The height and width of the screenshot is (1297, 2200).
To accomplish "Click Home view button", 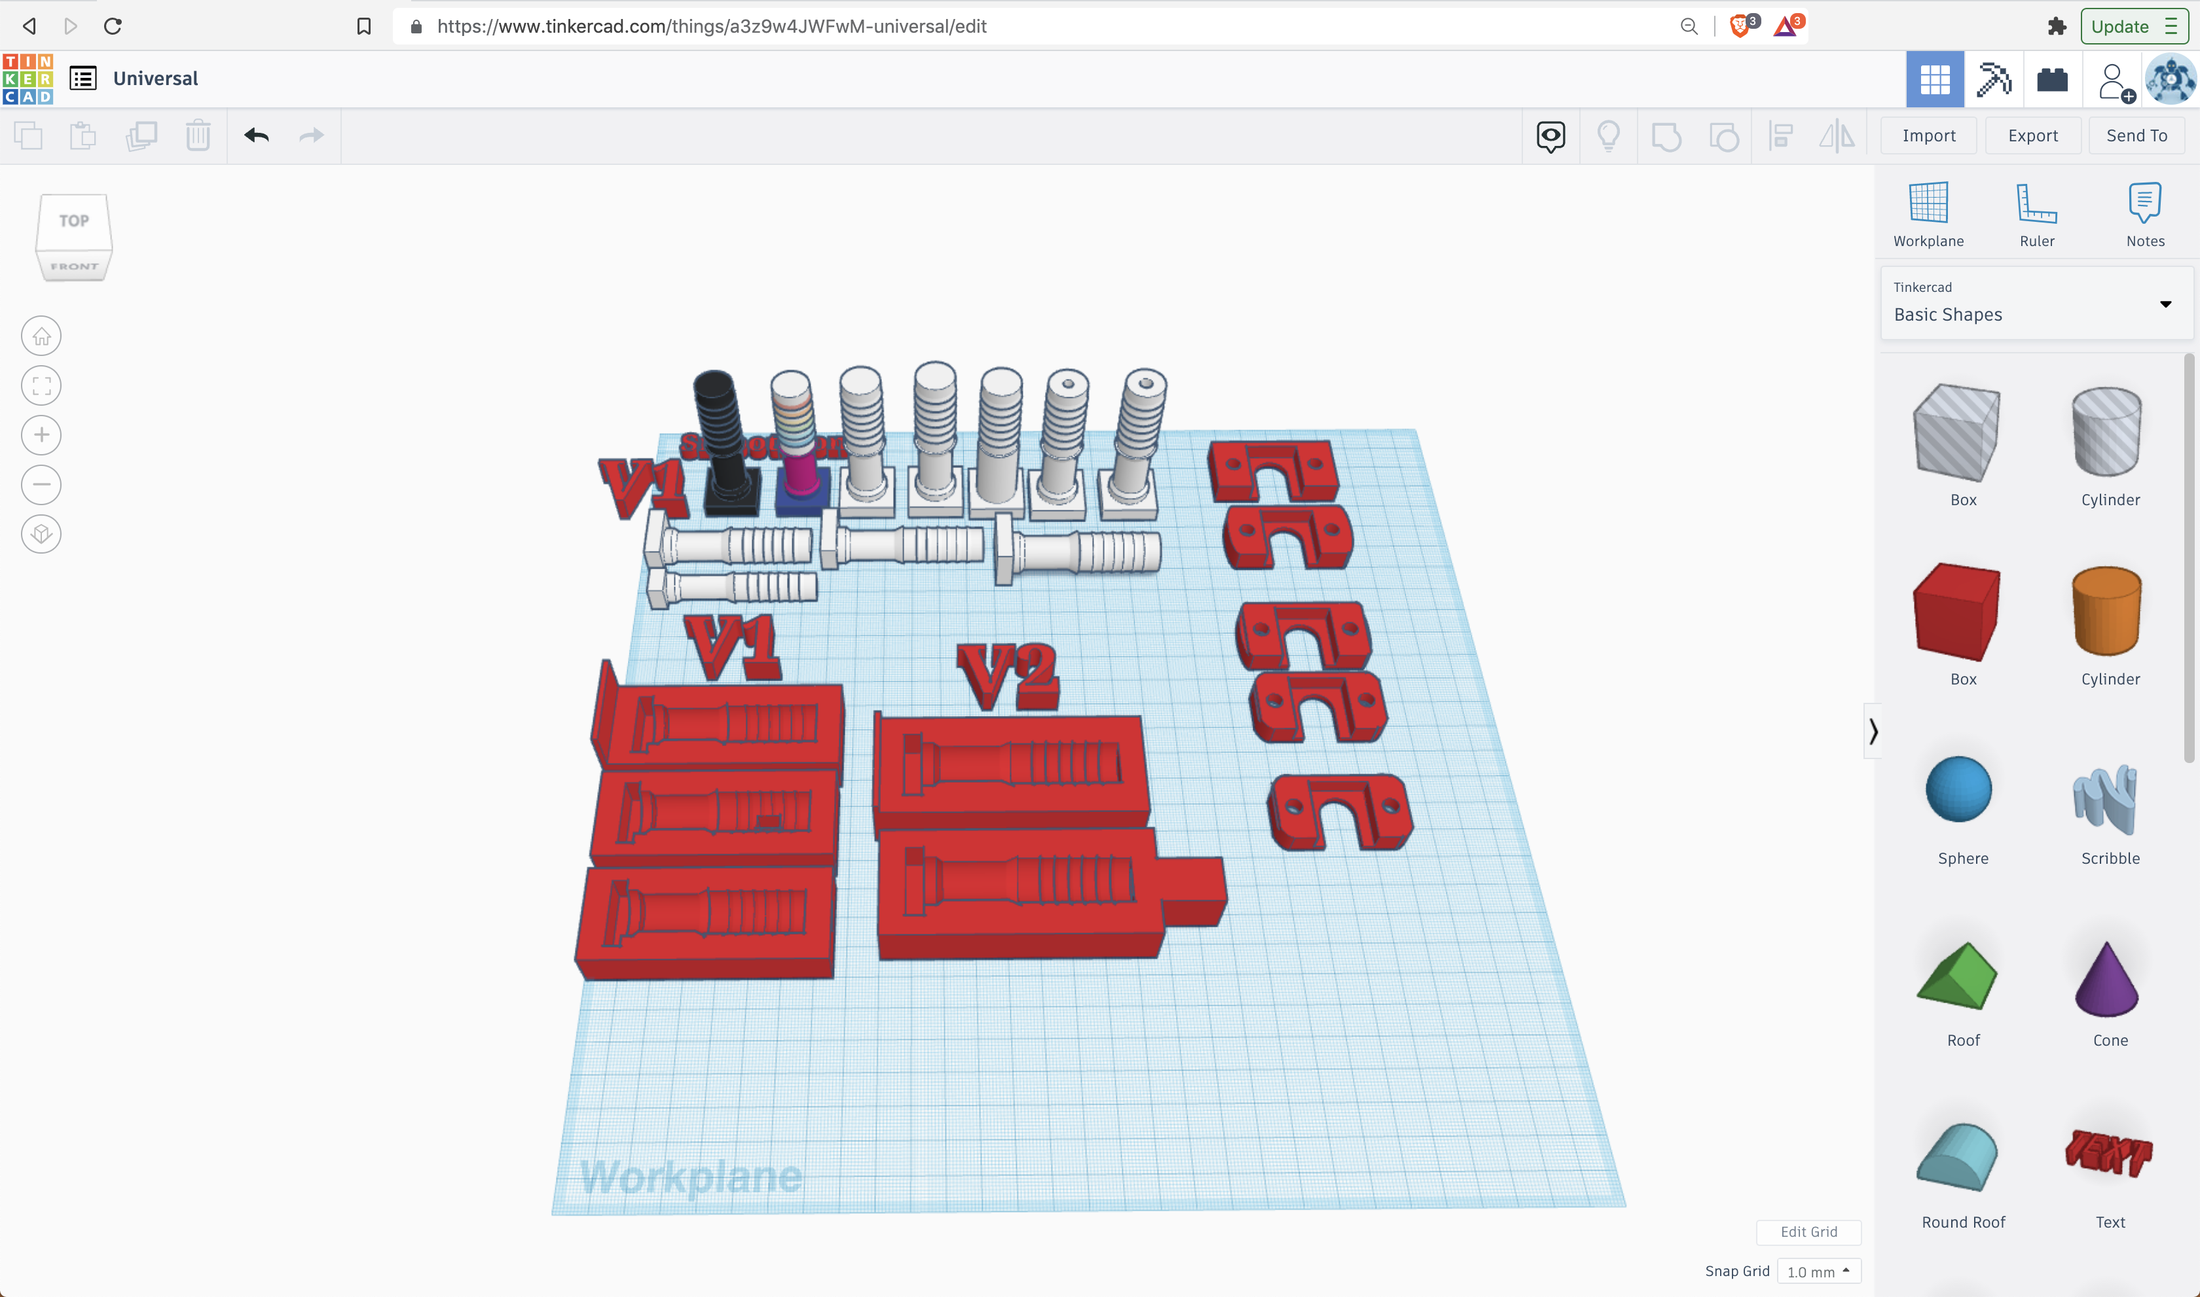I will pos(41,336).
